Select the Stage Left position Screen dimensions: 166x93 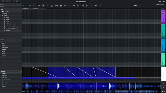4,75
